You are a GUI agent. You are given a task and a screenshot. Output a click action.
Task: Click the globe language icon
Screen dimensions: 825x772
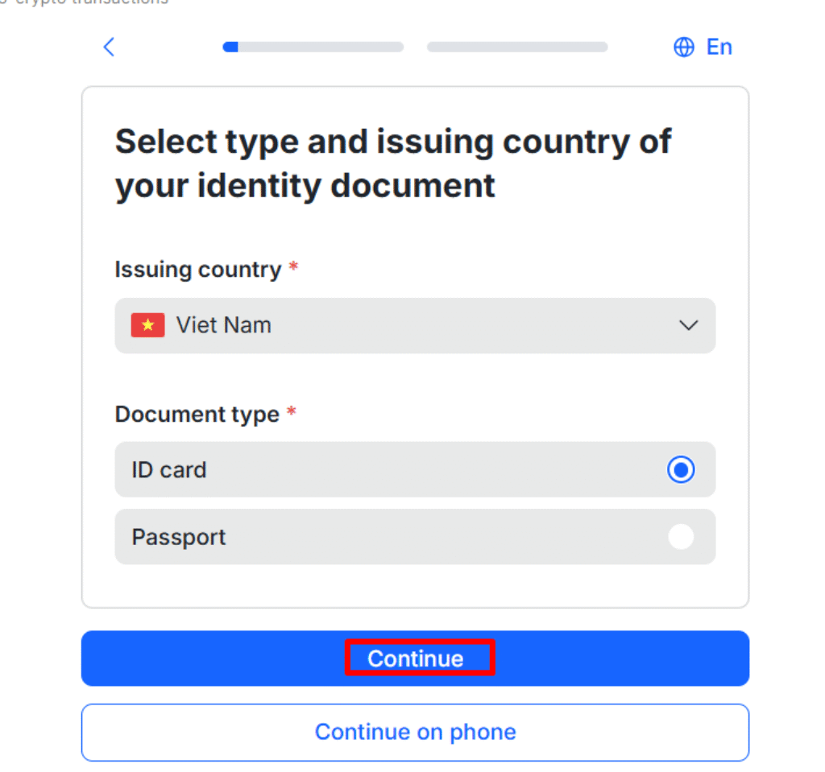pyautogui.click(x=683, y=47)
